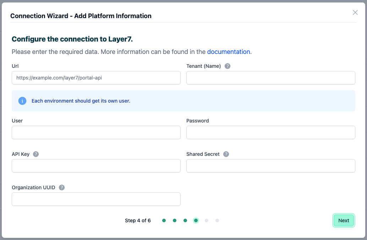Click the dialog close X icon
The height and width of the screenshot is (240, 367).
click(355, 12)
